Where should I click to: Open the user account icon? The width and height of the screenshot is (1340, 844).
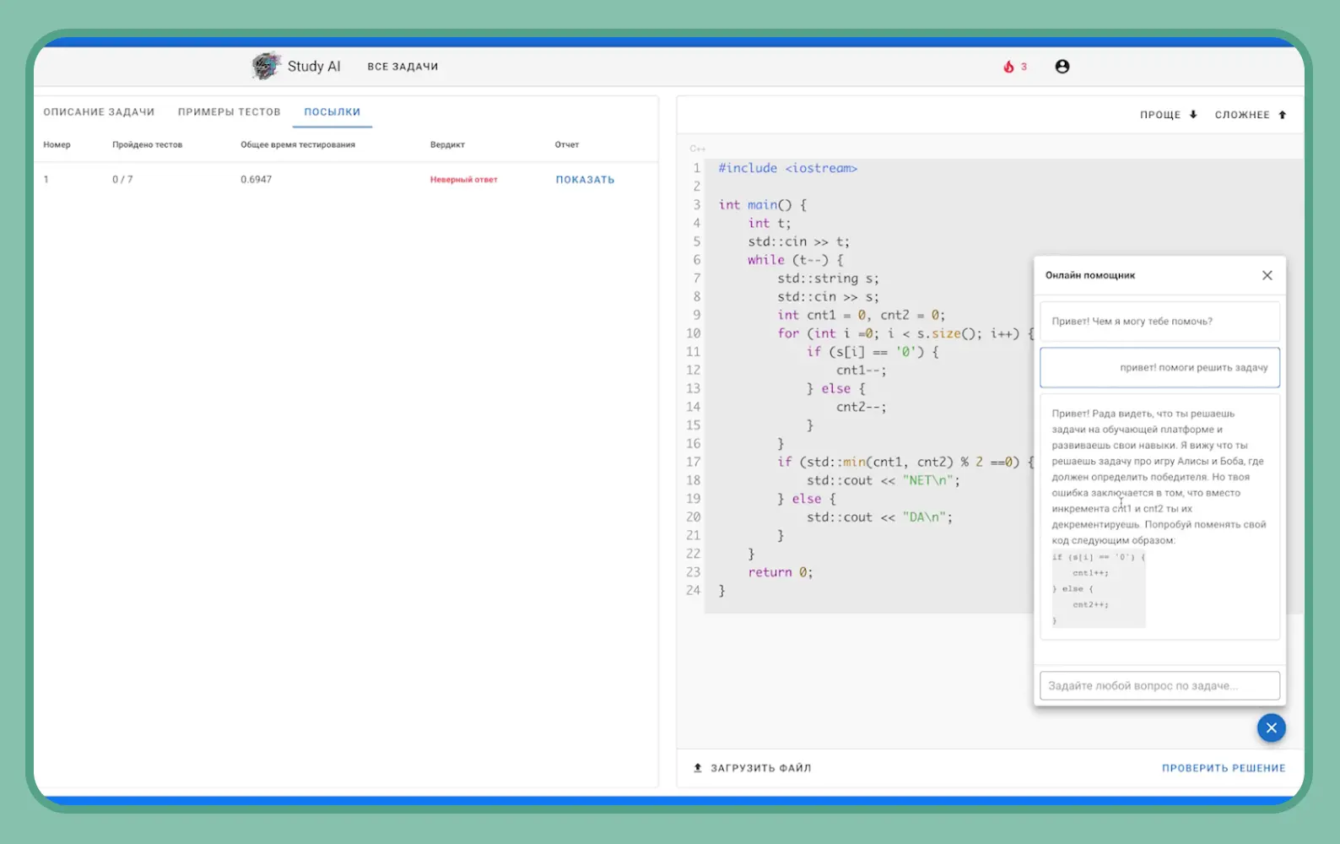point(1062,67)
